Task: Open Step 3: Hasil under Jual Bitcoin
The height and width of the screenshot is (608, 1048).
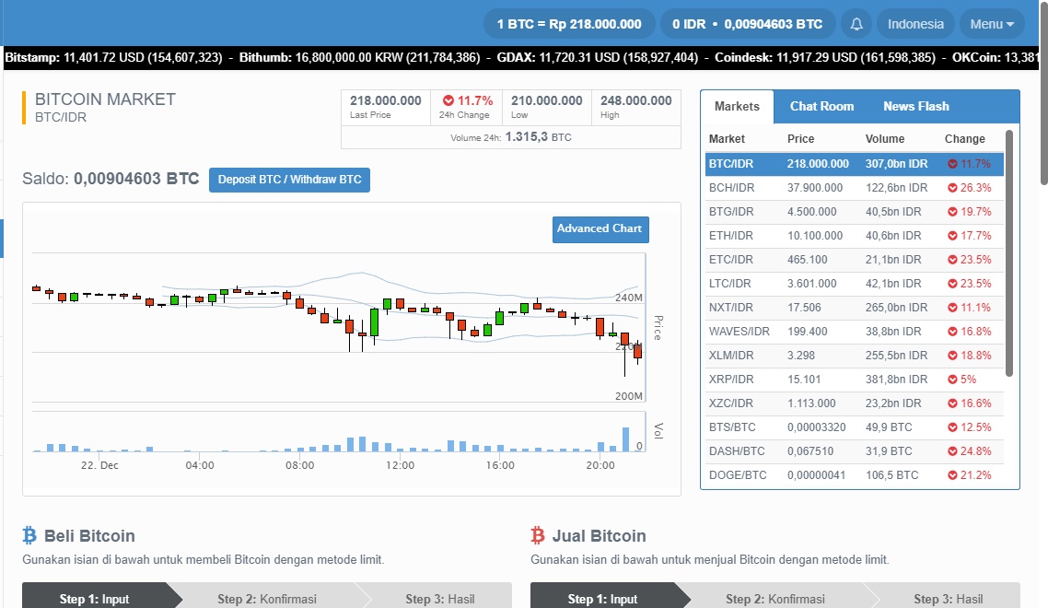Action: tap(948, 599)
